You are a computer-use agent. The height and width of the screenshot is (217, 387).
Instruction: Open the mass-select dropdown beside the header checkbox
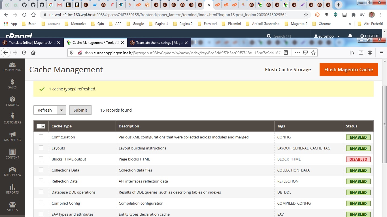click(x=44, y=126)
